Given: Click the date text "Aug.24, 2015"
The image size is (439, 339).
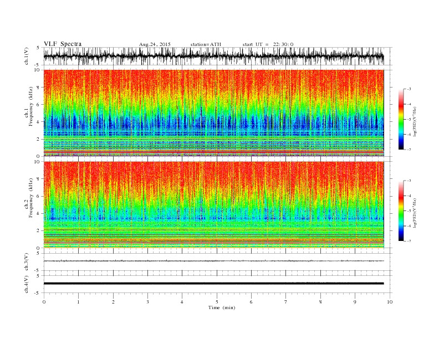Looking at the screenshot, I should (155, 44).
